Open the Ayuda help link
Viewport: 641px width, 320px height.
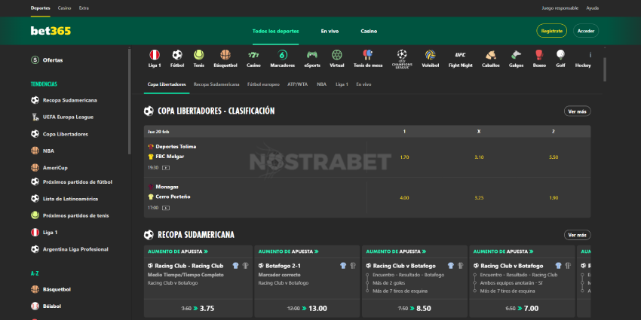[x=592, y=8]
